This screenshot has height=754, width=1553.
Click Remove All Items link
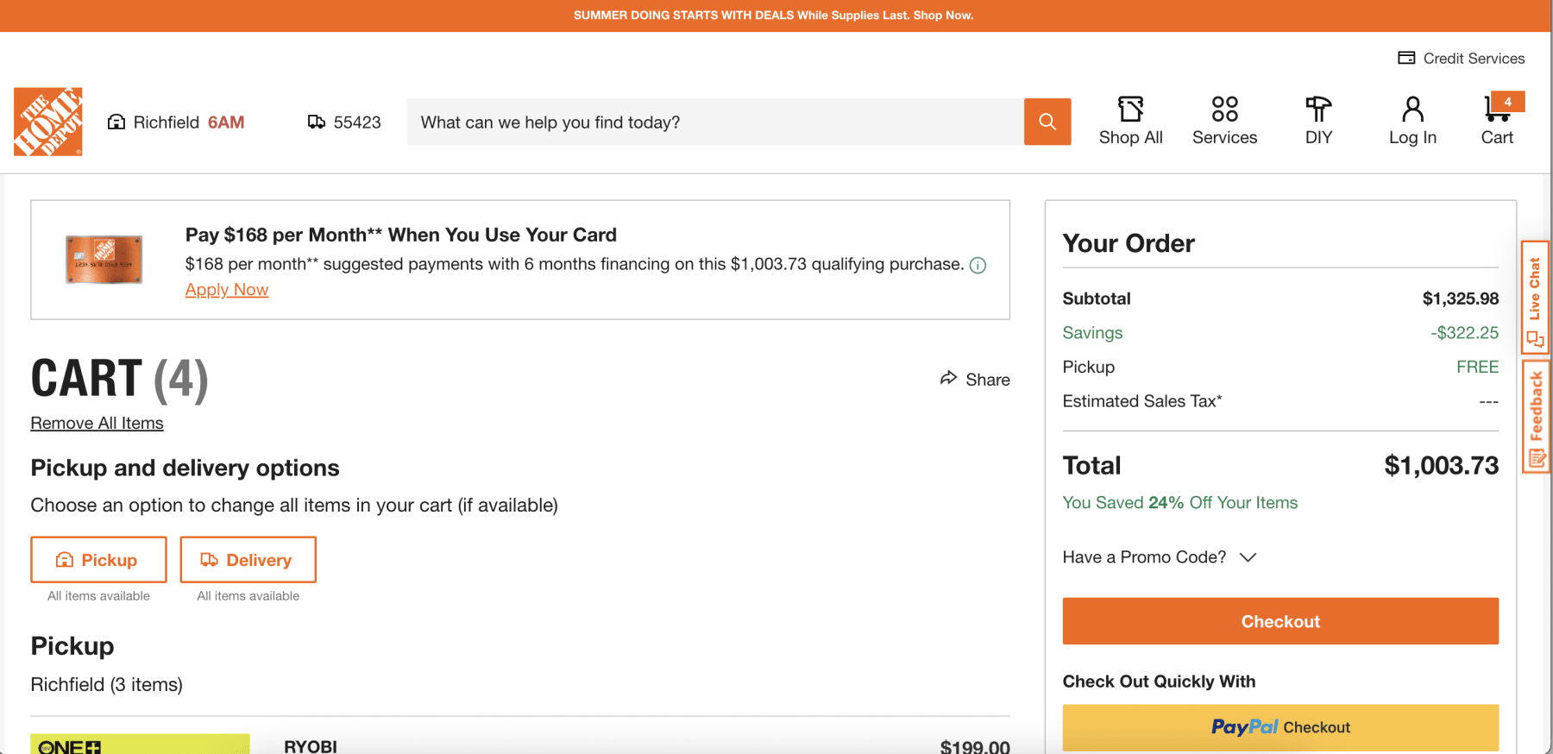click(x=97, y=424)
